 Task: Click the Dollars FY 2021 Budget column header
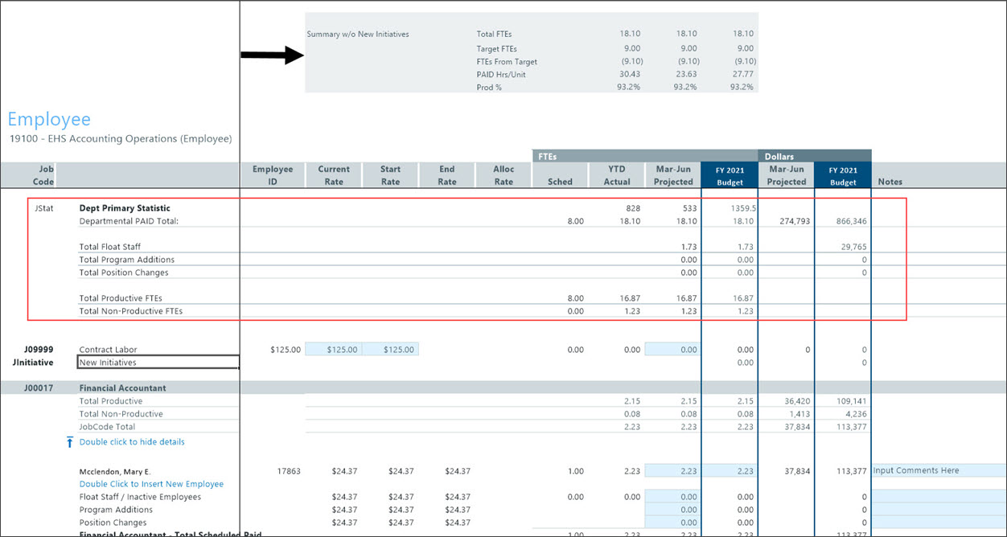click(842, 175)
